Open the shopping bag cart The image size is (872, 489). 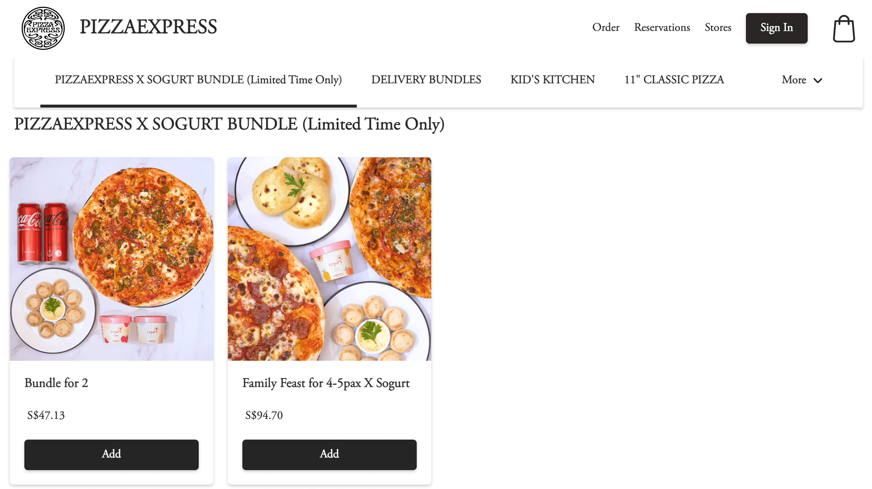click(x=844, y=29)
